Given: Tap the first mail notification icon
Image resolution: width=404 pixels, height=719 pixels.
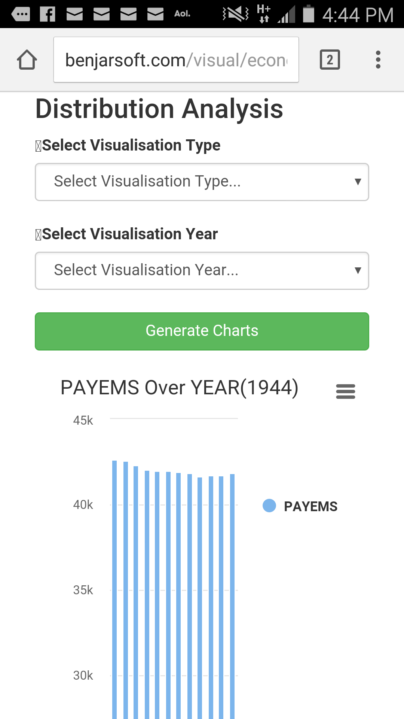Looking at the screenshot, I should (x=74, y=14).
